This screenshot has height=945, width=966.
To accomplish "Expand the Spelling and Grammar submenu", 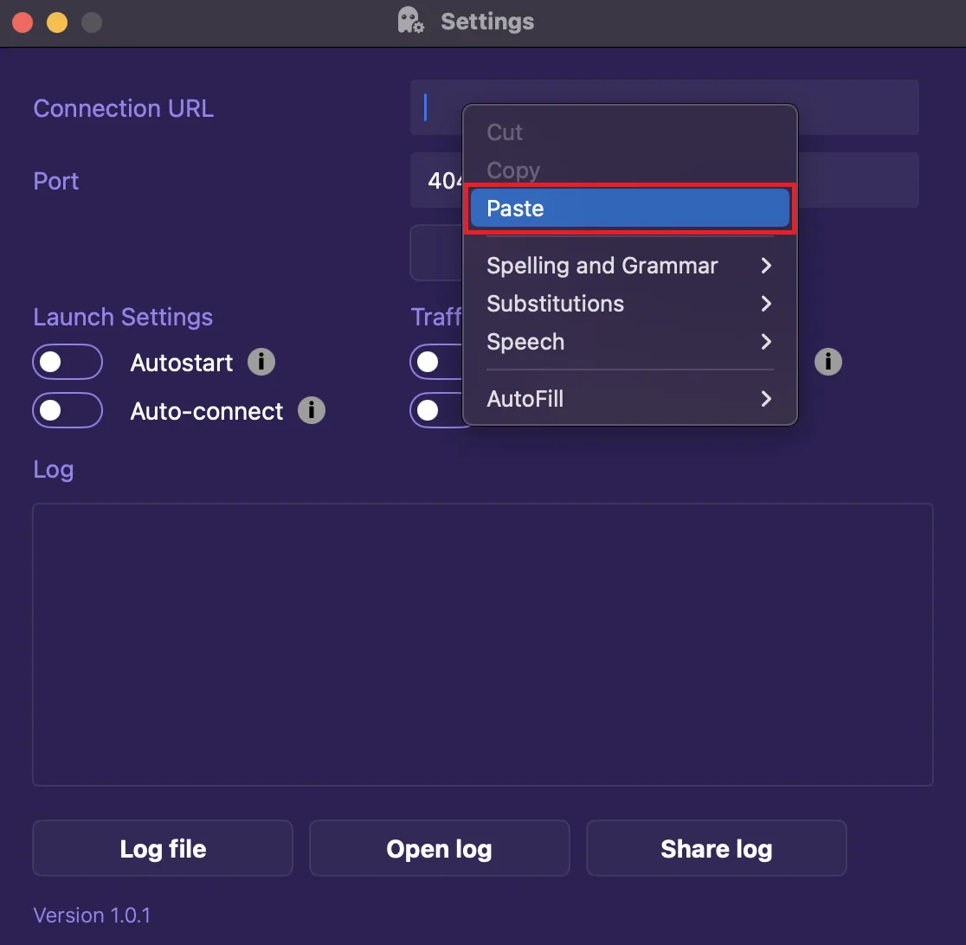I will pos(629,266).
